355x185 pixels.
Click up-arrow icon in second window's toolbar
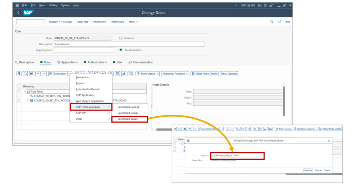tap(195, 129)
